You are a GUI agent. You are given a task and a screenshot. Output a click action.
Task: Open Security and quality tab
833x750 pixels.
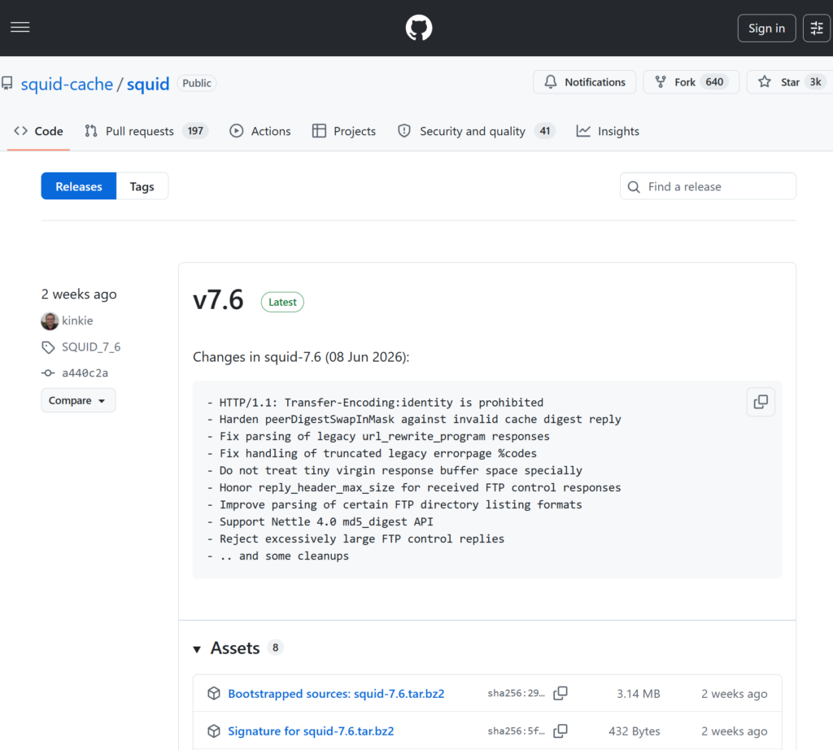point(476,131)
